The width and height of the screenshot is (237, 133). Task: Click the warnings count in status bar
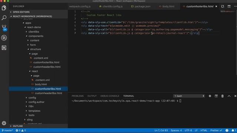pos(24,130)
